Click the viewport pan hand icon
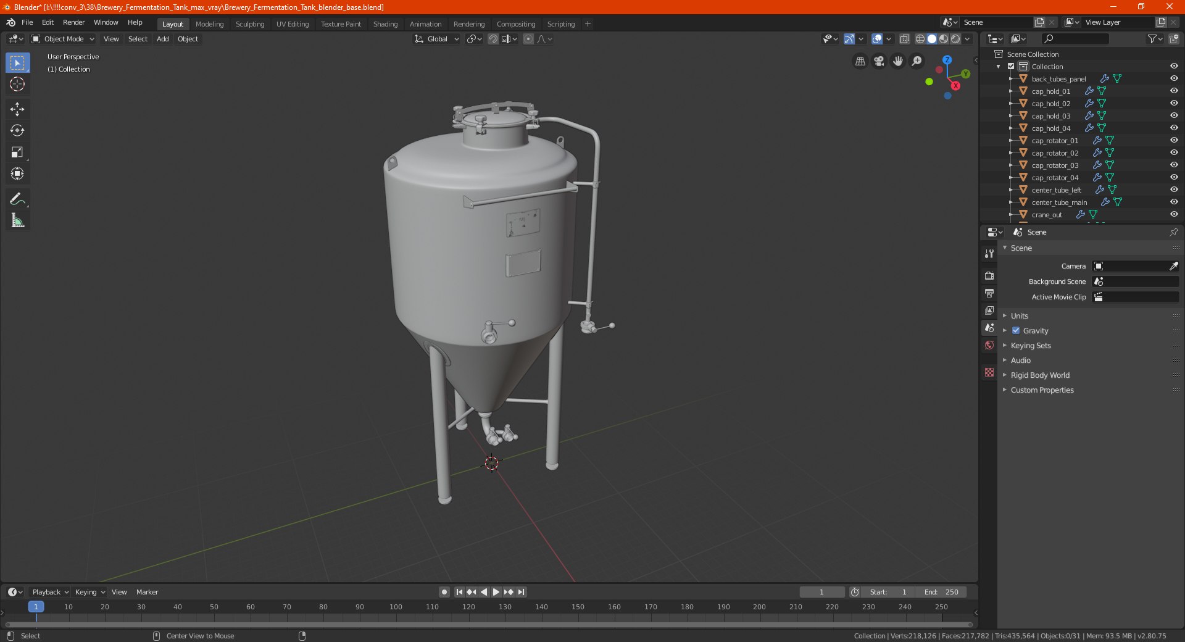 pyautogui.click(x=898, y=61)
